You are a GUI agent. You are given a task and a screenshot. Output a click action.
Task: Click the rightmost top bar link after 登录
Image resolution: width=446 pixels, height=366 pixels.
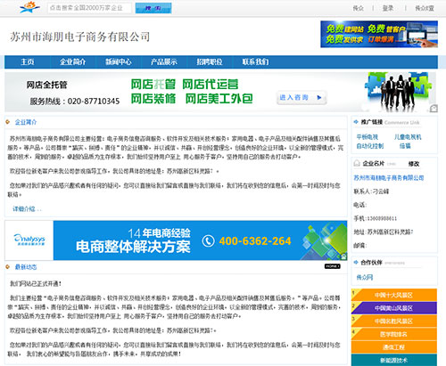[x=425, y=8]
